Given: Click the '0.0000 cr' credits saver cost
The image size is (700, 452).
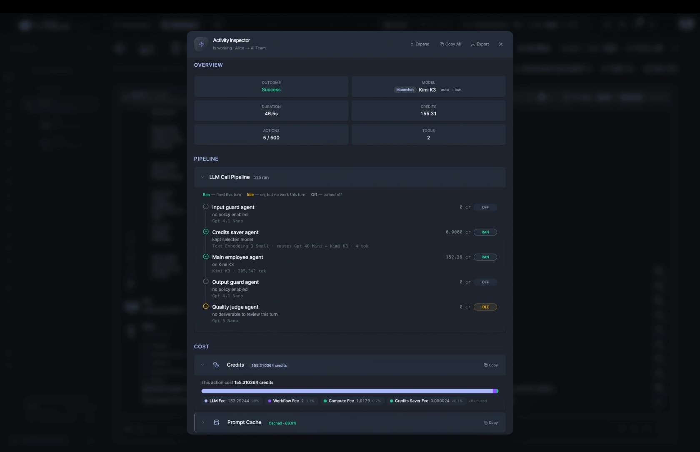Looking at the screenshot, I should [458, 232].
